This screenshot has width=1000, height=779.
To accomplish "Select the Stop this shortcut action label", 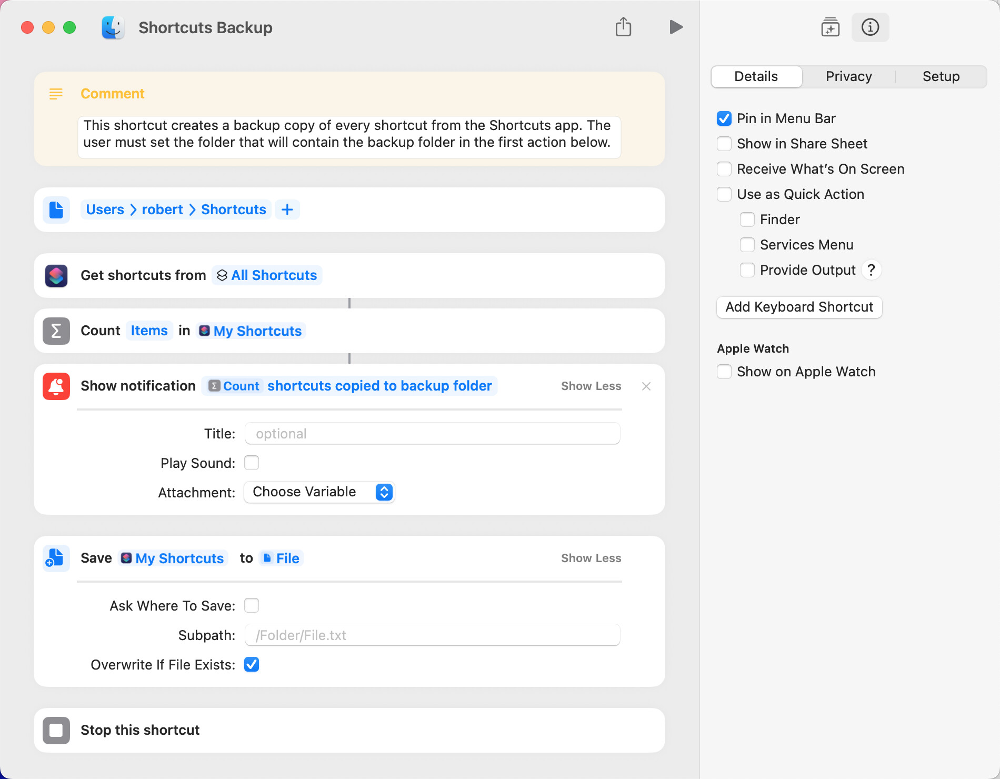I will point(140,730).
